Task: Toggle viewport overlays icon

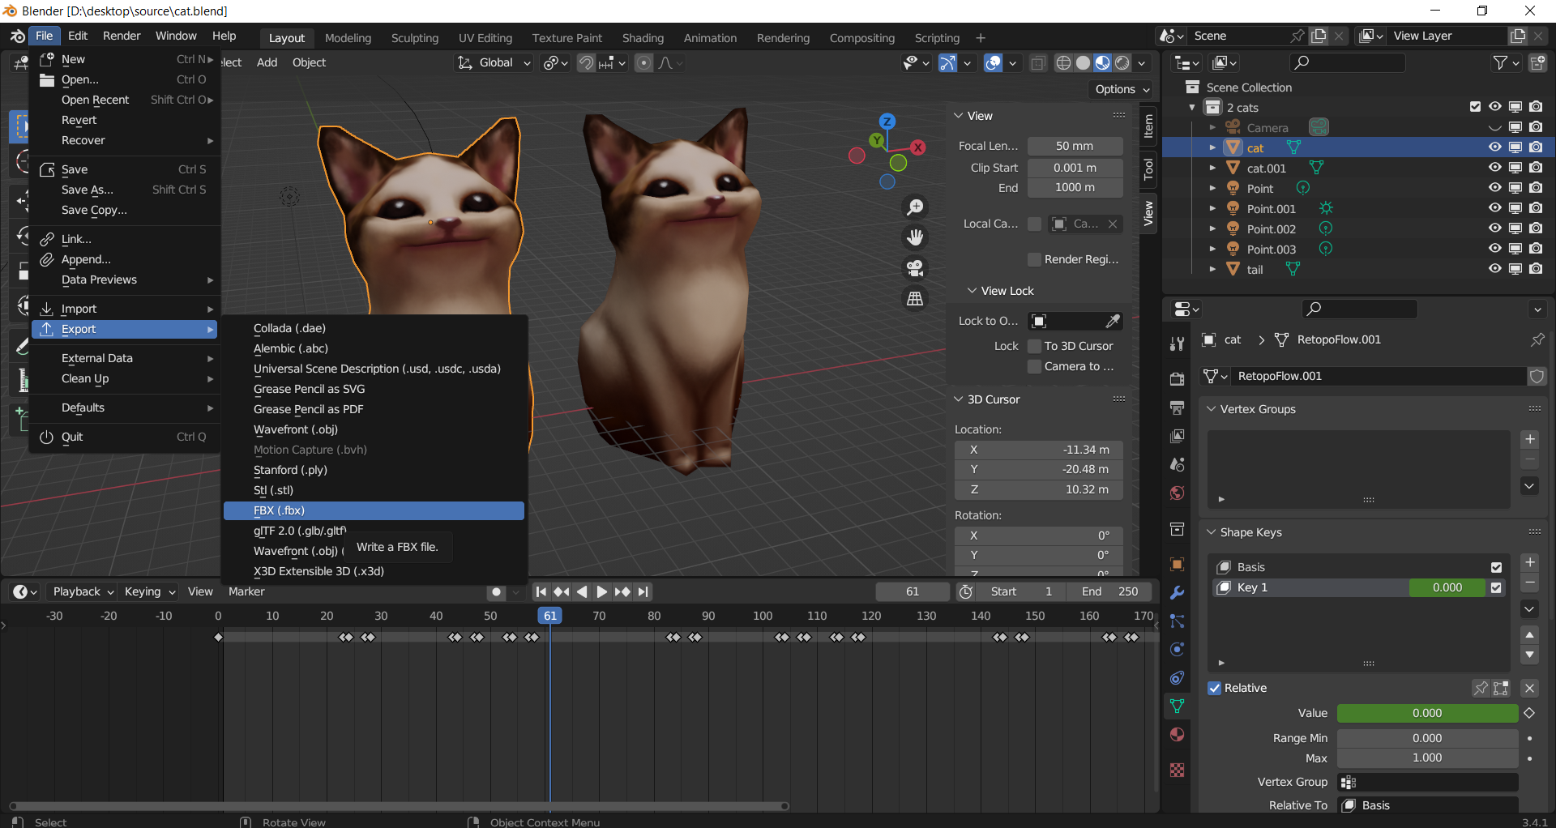Action: pos(993,63)
